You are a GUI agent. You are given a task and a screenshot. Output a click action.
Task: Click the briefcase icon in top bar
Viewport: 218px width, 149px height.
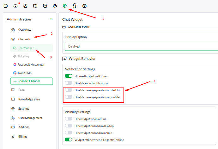click(x=84, y=6)
